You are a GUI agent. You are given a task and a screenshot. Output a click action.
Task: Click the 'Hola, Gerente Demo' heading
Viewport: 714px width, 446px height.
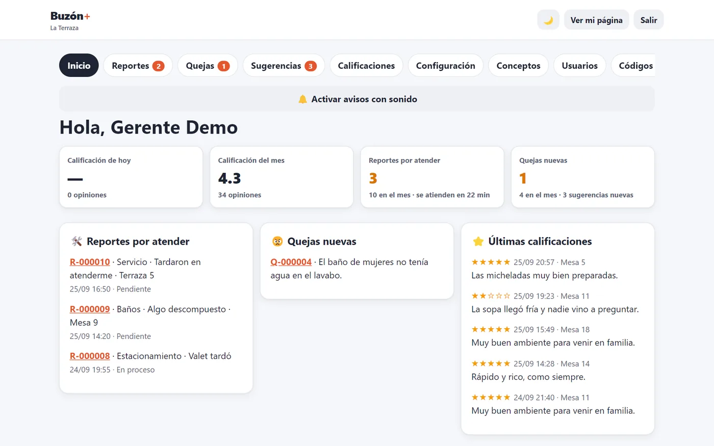[148, 127]
